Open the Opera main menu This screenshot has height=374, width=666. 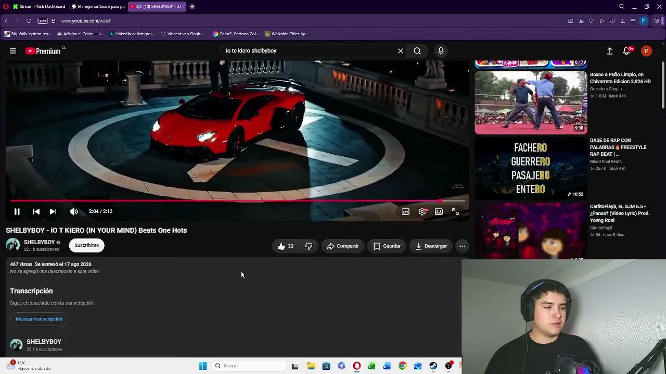[x=6, y=7]
